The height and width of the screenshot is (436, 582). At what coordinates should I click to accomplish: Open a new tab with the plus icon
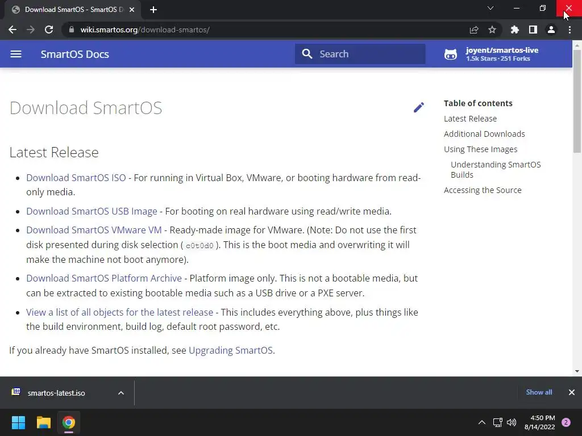153,10
